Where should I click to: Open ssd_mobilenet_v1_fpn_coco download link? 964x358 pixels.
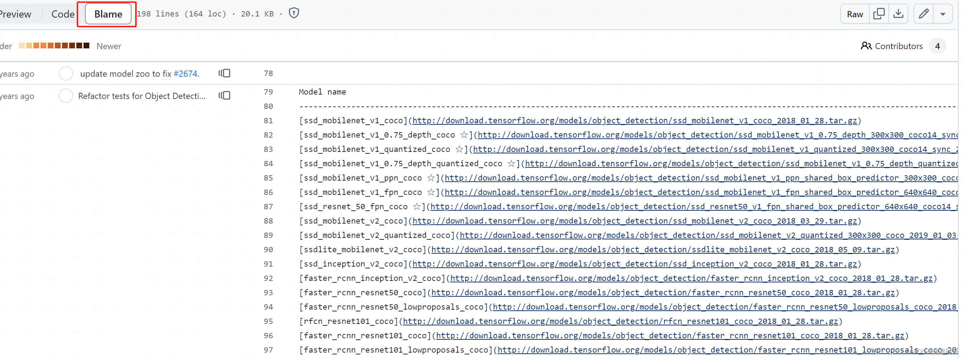click(x=701, y=192)
